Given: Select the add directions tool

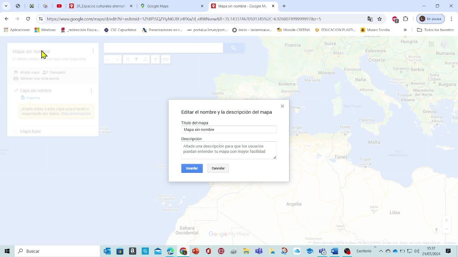Looking at the screenshot, I should [155, 60].
